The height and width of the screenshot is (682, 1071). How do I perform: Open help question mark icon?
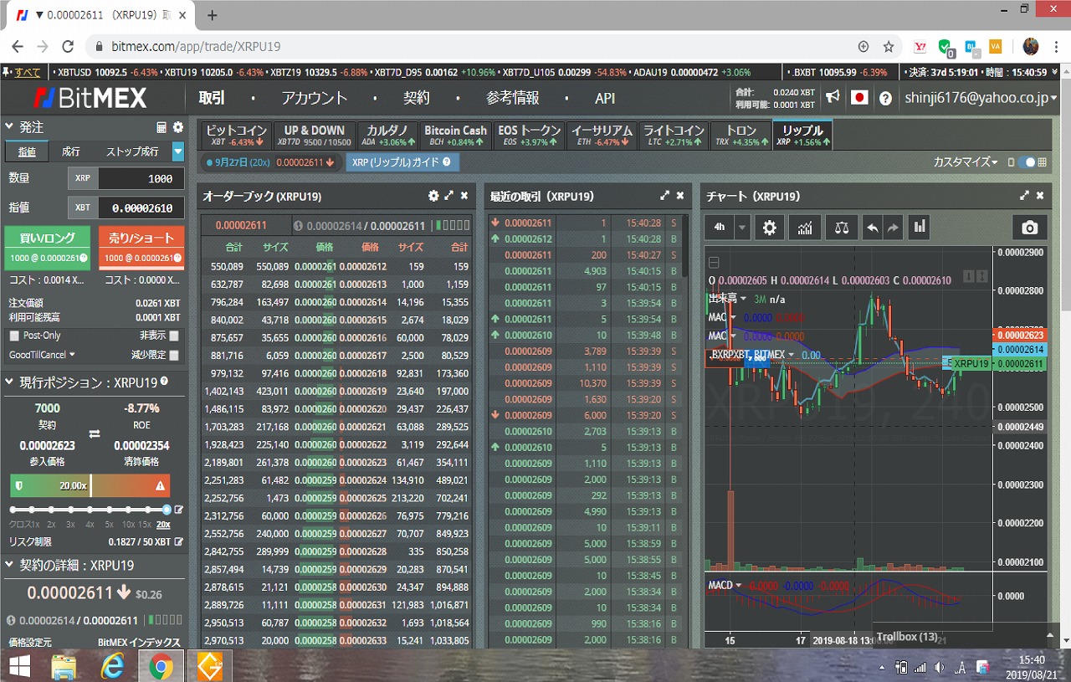[x=885, y=98]
